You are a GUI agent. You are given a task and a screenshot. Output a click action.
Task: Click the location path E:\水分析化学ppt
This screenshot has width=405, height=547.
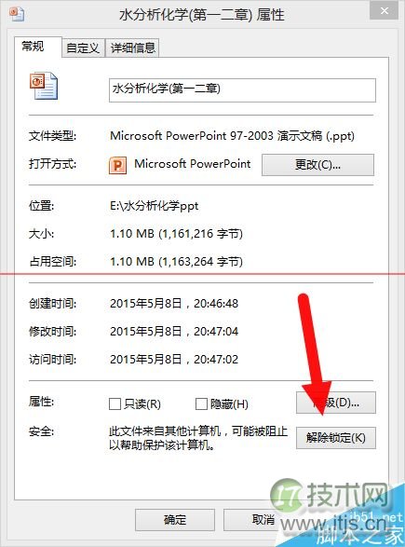click(x=154, y=206)
